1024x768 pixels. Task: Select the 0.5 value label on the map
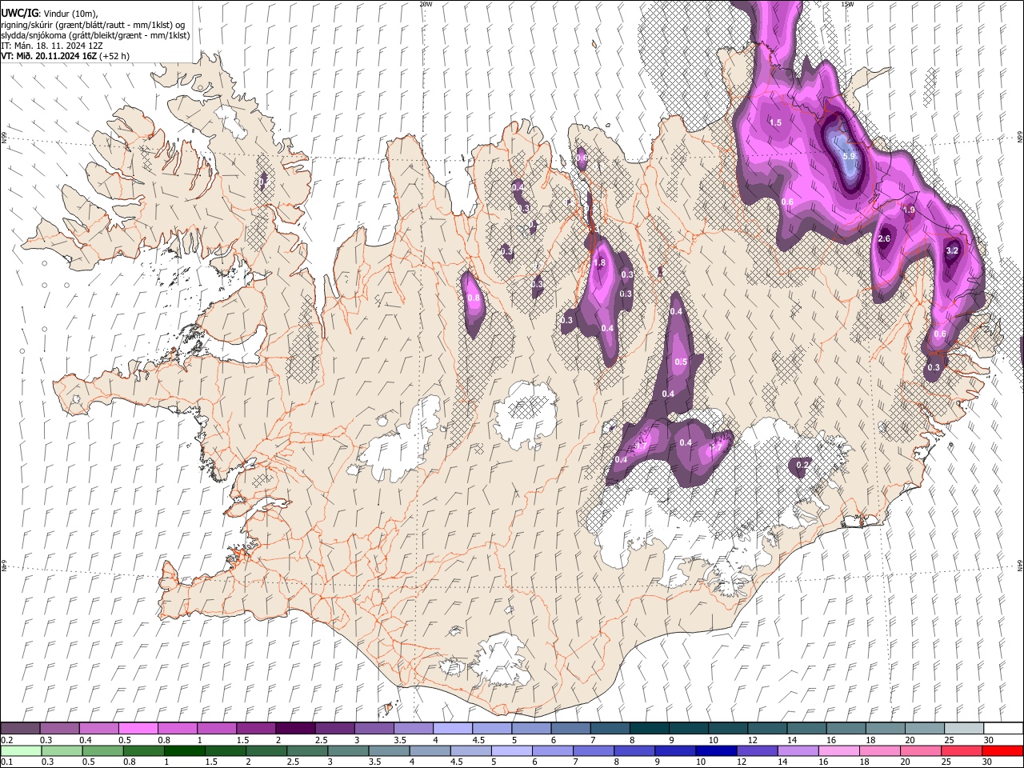click(x=681, y=362)
